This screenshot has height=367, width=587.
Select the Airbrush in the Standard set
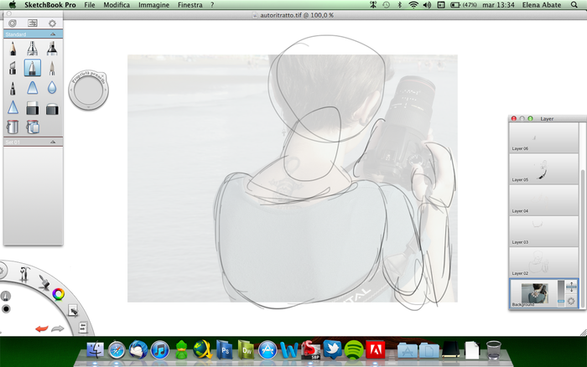[33, 49]
